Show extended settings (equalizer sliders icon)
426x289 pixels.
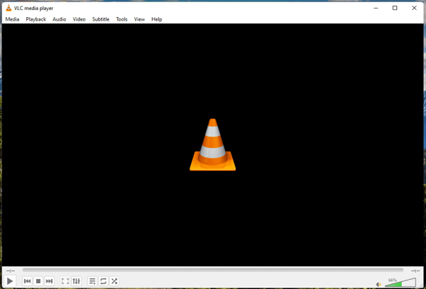(77, 281)
